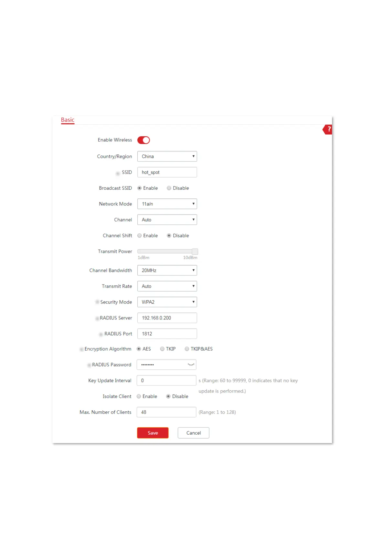Select Disable for Isolate Client
The width and height of the screenshot is (385, 545).
tap(168, 396)
